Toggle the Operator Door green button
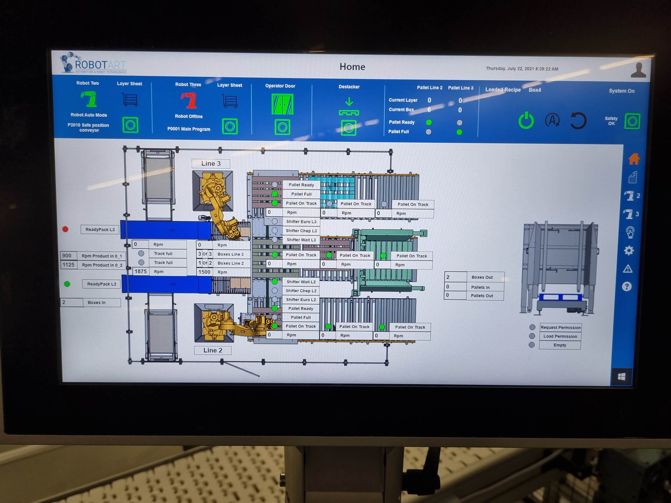 282,127
